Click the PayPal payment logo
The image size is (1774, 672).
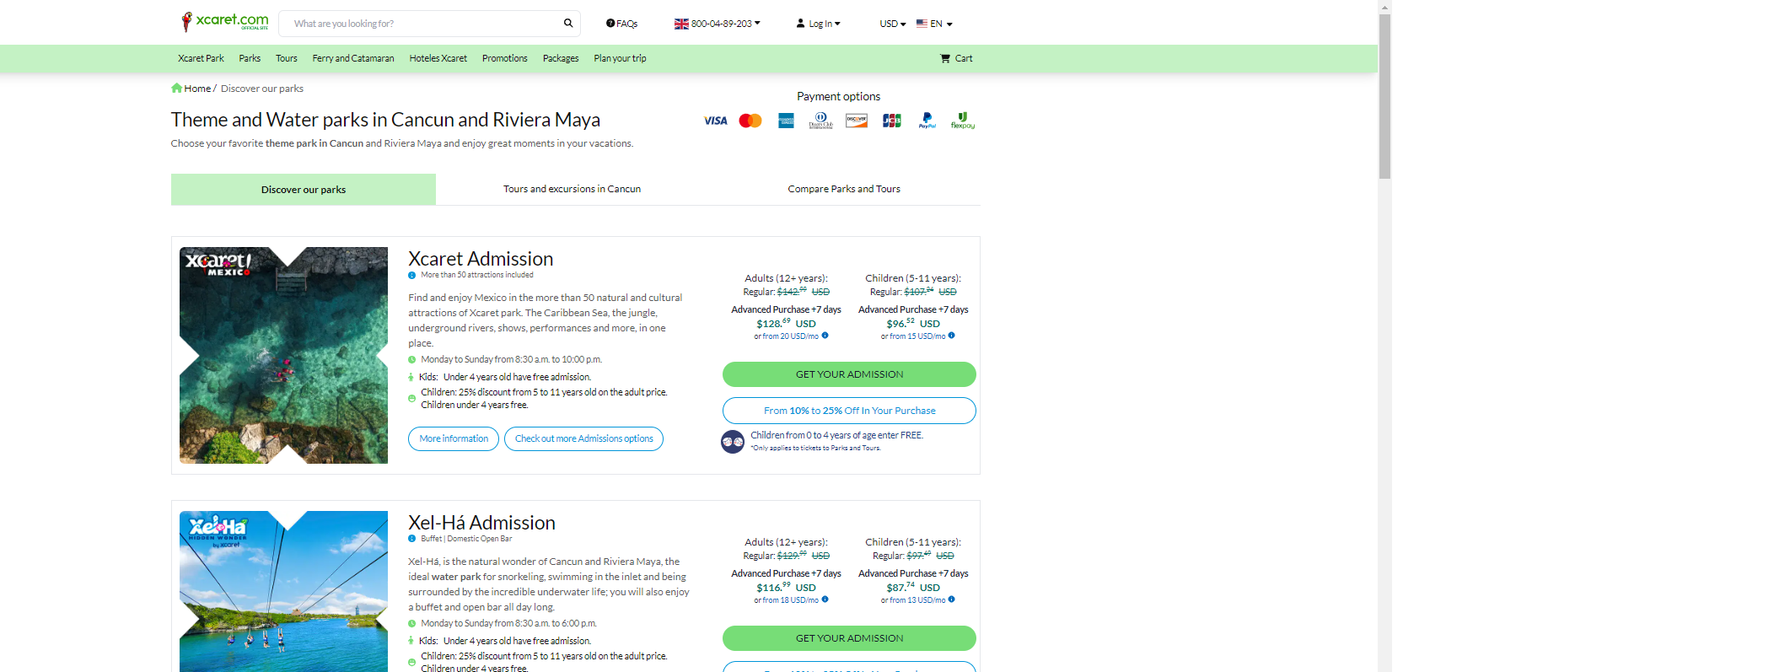click(x=927, y=121)
